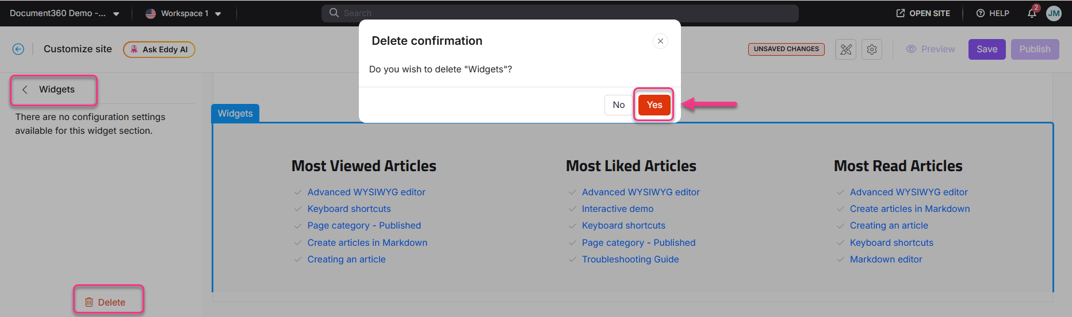Close the Delete confirmation dialog
Viewport: 1072px width, 317px height.
coord(660,41)
